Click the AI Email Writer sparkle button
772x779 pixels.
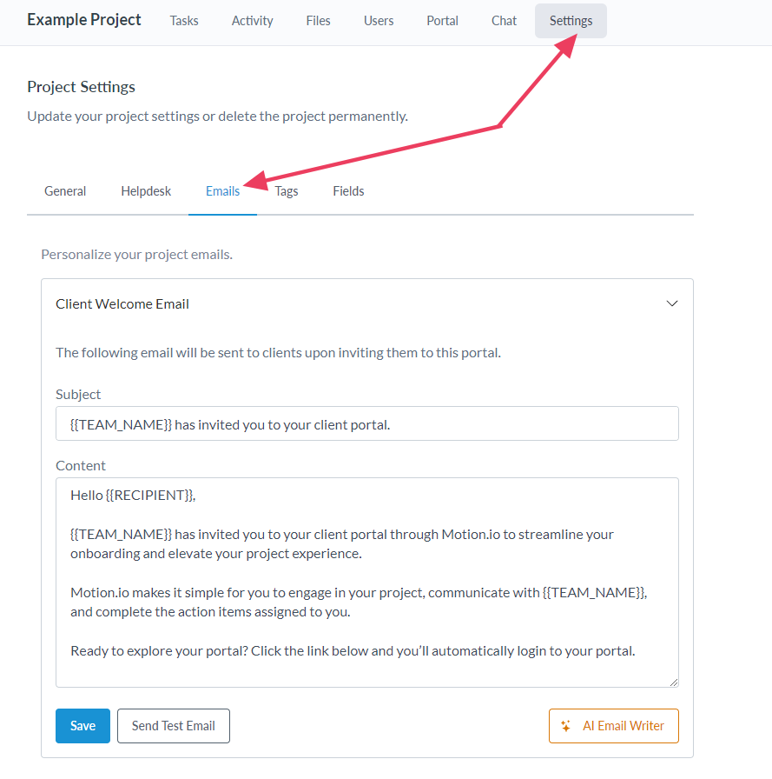tap(613, 726)
